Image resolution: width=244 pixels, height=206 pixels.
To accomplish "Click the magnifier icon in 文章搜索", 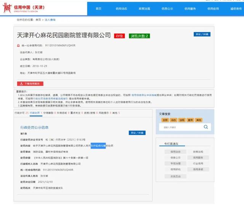I will [206, 127].
